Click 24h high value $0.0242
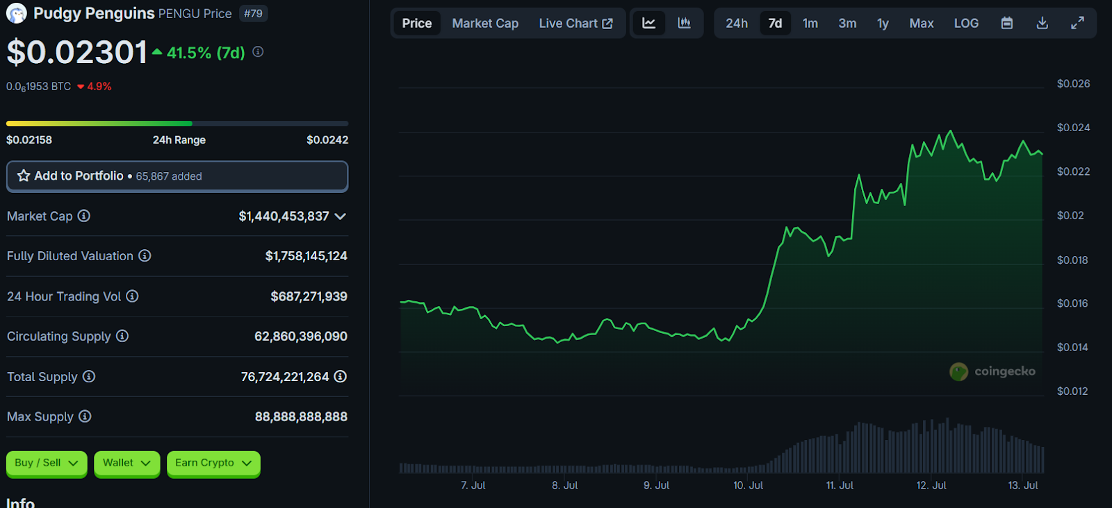 click(327, 139)
